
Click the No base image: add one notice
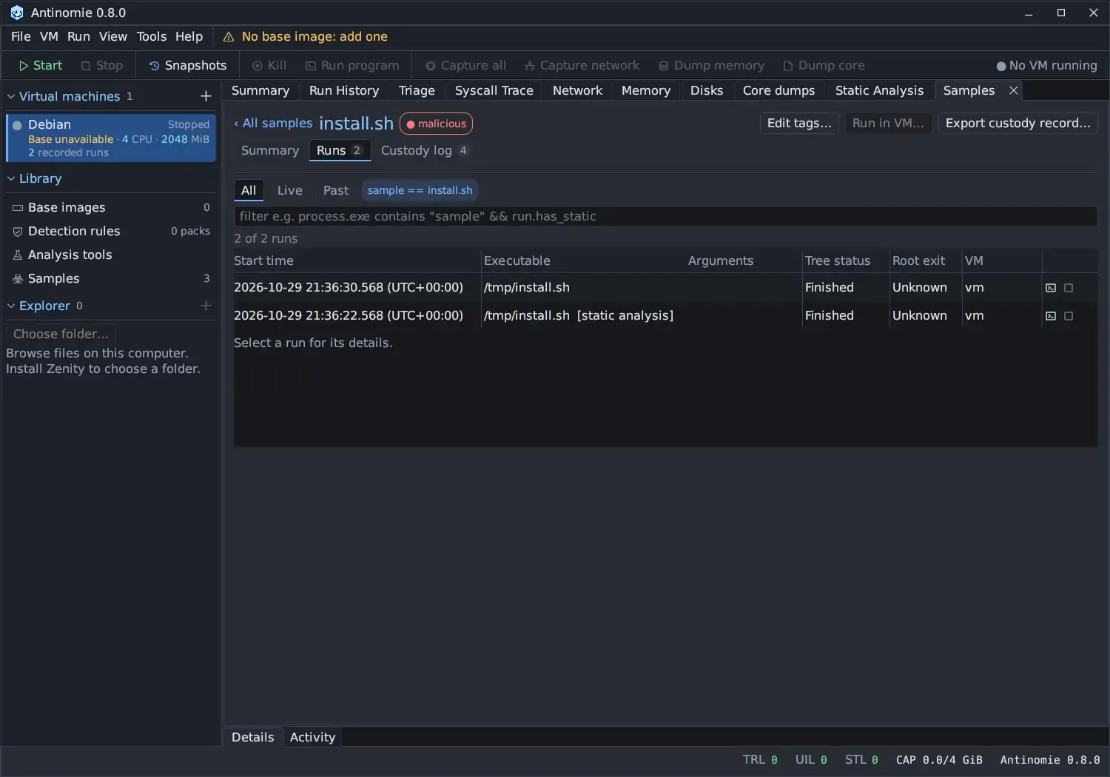point(314,36)
